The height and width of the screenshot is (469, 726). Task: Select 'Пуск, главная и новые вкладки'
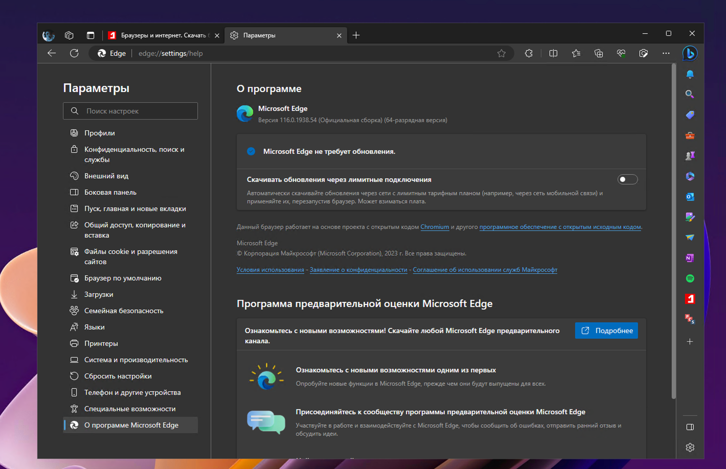point(130,209)
